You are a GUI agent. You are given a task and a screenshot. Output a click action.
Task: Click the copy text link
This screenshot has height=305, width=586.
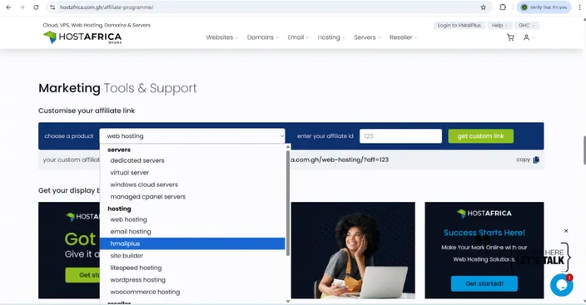click(x=523, y=160)
